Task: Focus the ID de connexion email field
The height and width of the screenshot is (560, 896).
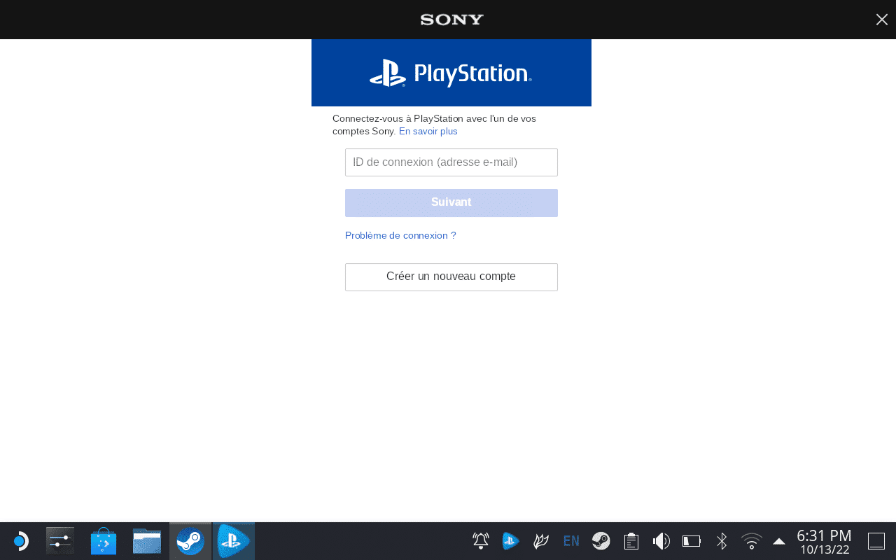Action: (x=451, y=162)
